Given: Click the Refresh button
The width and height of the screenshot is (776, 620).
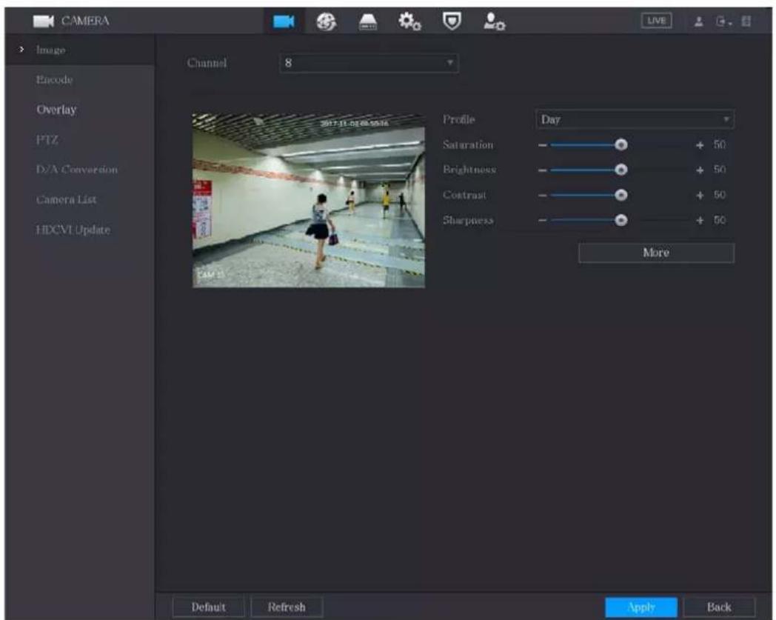Looking at the screenshot, I should pyautogui.click(x=287, y=607).
